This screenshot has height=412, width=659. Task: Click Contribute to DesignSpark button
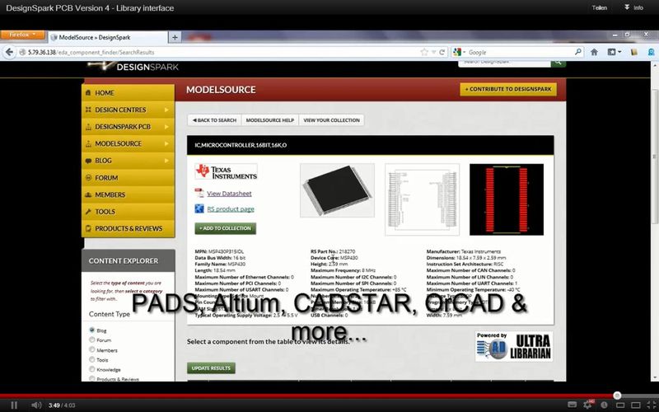(x=508, y=89)
